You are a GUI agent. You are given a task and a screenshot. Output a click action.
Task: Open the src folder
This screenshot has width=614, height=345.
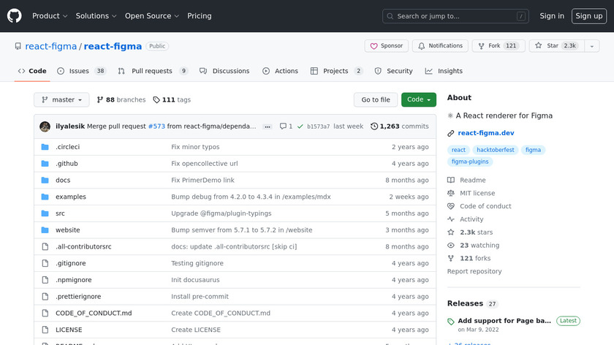[x=60, y=213]
